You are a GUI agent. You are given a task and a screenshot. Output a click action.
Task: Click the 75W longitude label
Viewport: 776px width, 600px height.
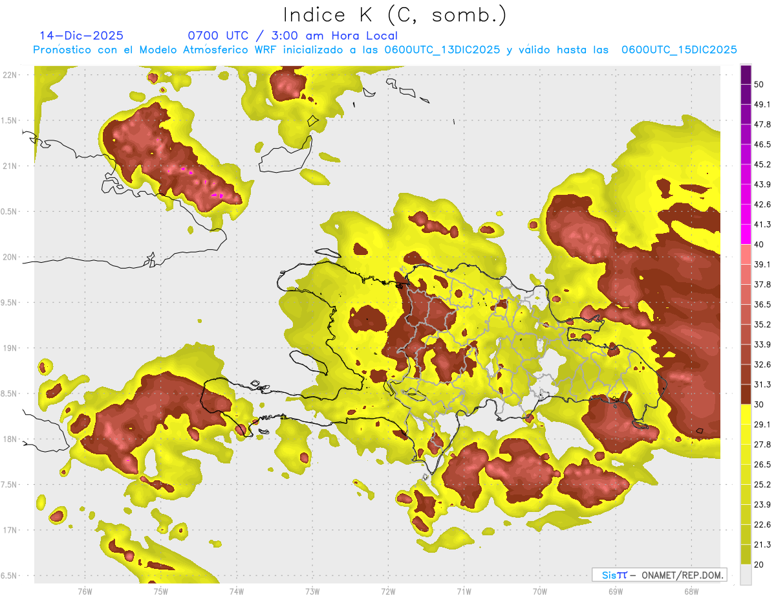tap(160, 592)
